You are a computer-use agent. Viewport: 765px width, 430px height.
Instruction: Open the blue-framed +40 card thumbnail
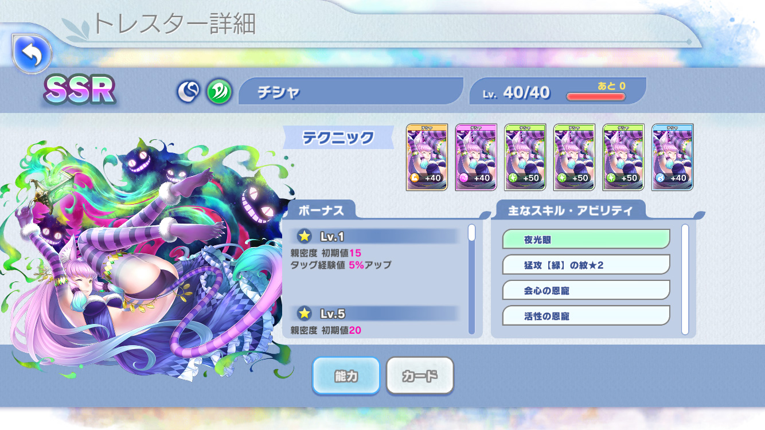pos(673,157)
